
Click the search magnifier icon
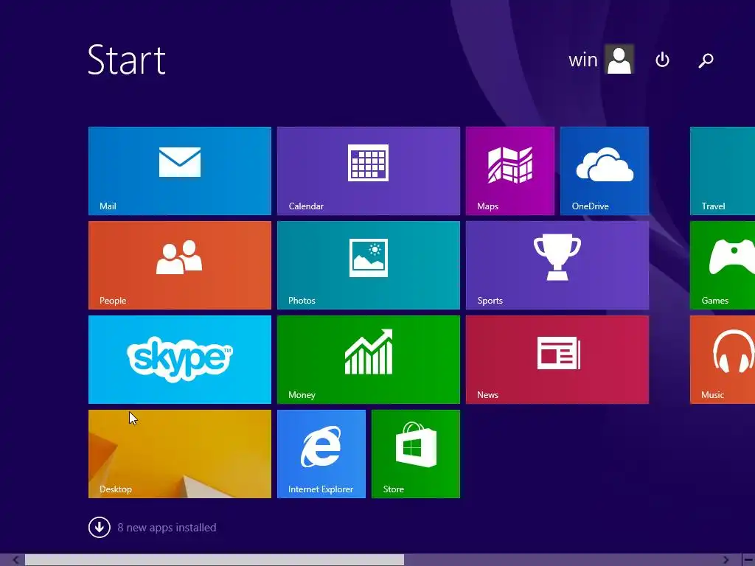click(706, 60)
